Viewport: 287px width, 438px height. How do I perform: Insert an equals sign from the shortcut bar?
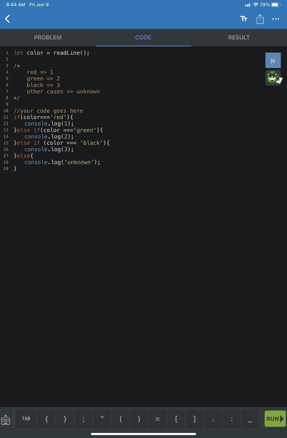pos(157,419)
